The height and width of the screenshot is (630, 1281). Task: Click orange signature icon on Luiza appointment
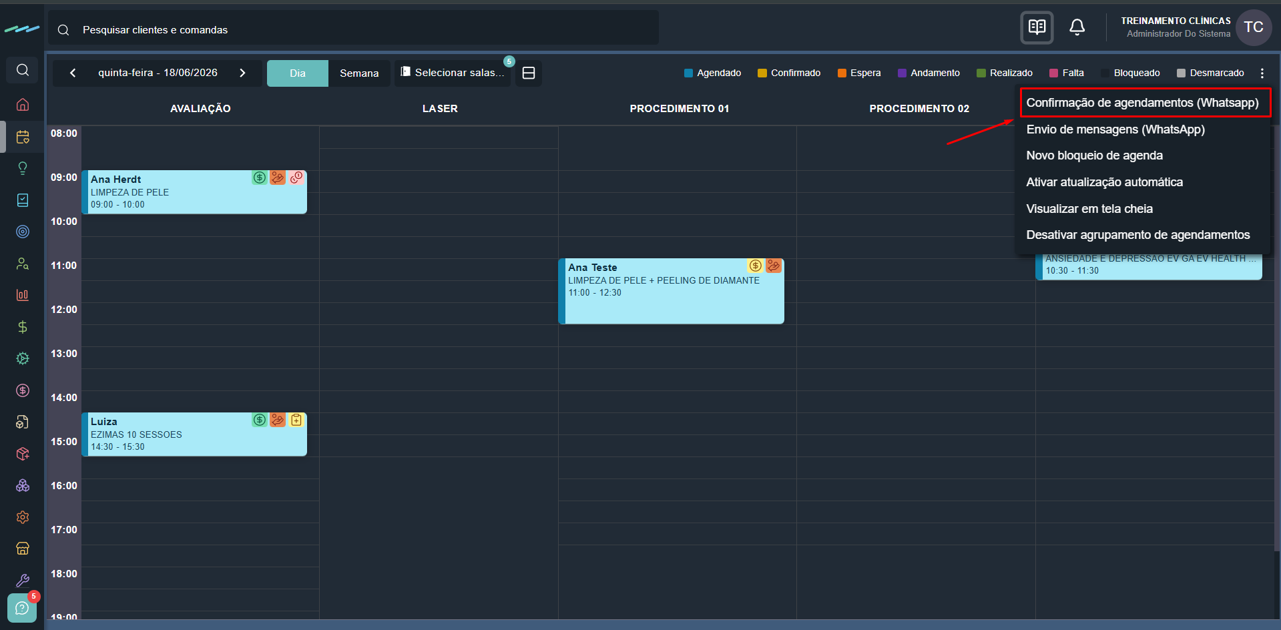coord(278,420)
